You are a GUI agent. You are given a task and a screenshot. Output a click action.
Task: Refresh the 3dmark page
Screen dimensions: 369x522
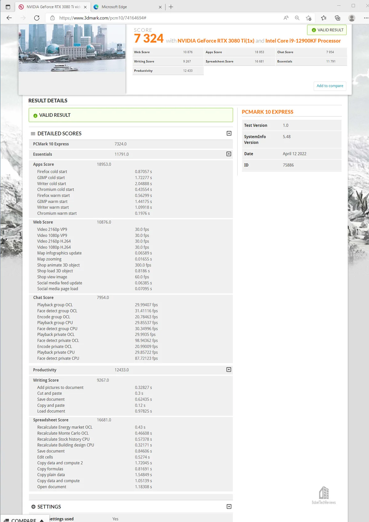coord(37,18)
